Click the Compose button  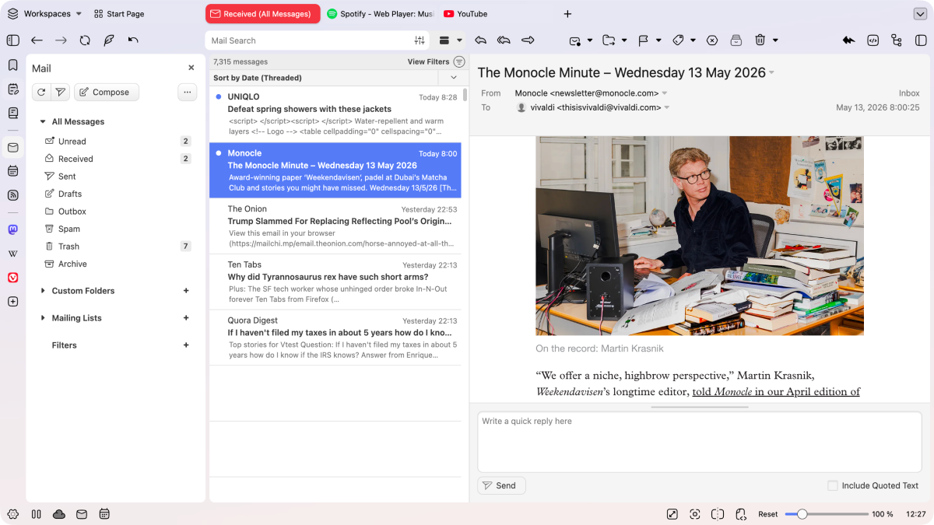point(107,92)
